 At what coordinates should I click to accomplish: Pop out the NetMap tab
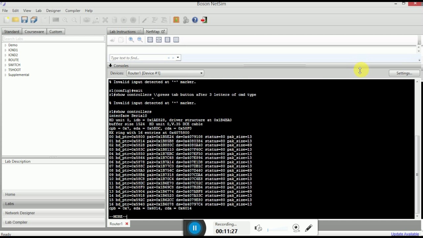click(x=163, y=31)
